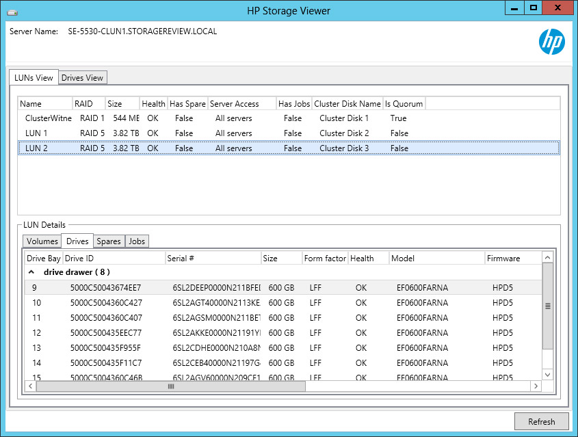Screen dimensions: 578x437
Task: Click the server name SE-5530-CLUN1.STORAGEREVIEW.LOCAL
Action: tap(142, 31)
